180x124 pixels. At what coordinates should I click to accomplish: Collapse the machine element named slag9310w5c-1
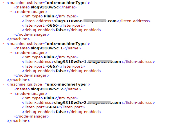tap(3, 44)
